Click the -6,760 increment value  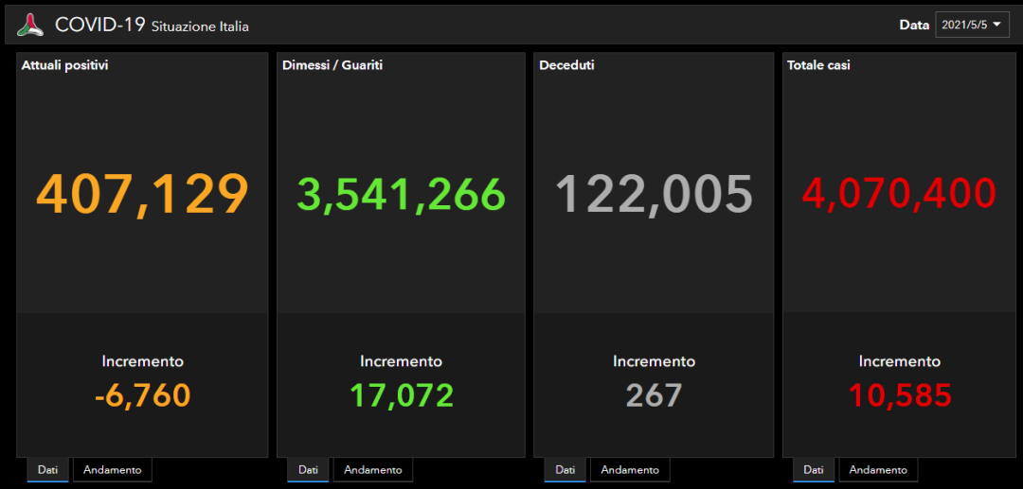click(x=142, y=395)
